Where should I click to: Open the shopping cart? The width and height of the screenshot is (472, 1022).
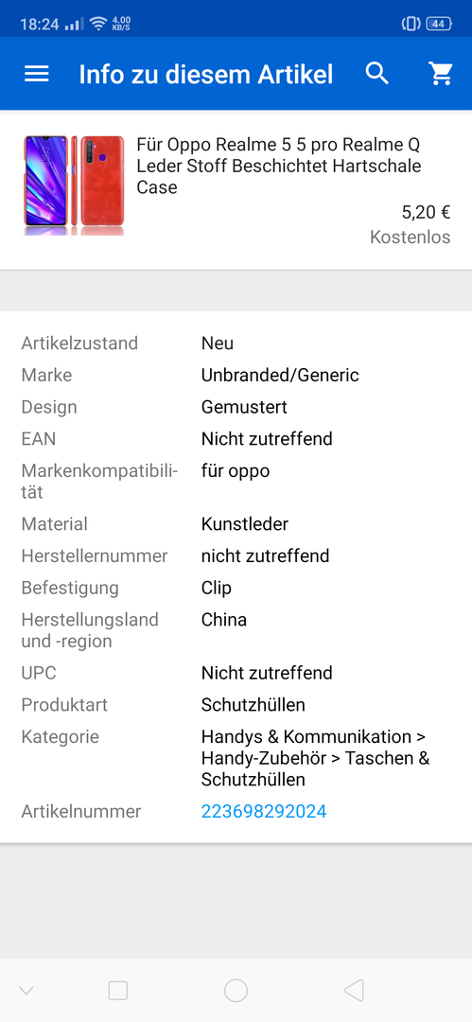(442, 74)
